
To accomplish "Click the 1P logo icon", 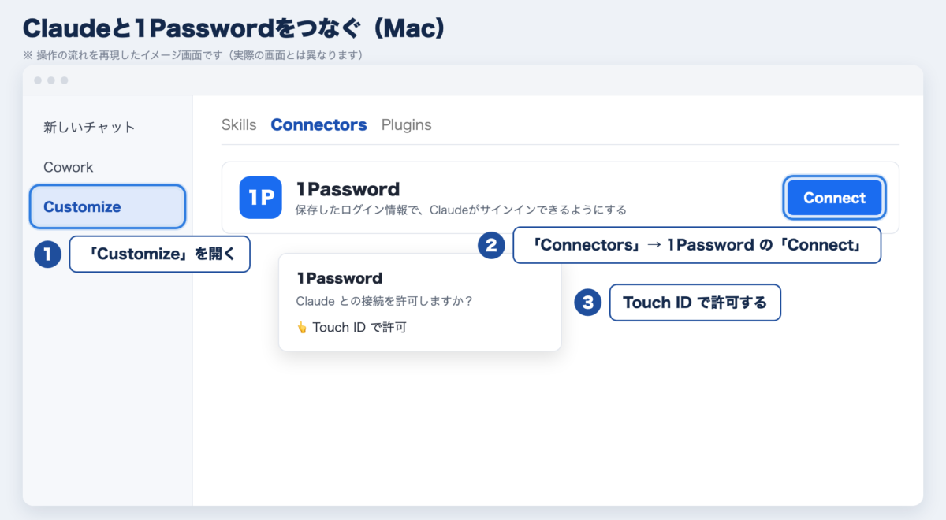I will [261, 198].
